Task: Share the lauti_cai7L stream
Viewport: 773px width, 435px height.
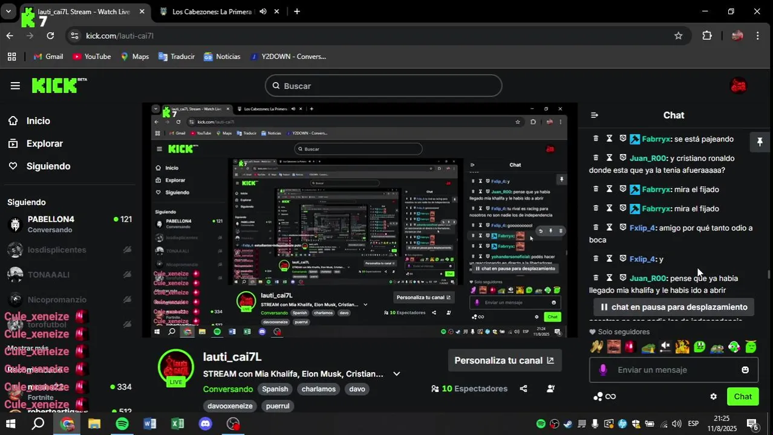Action: click(x=523, y=388)
